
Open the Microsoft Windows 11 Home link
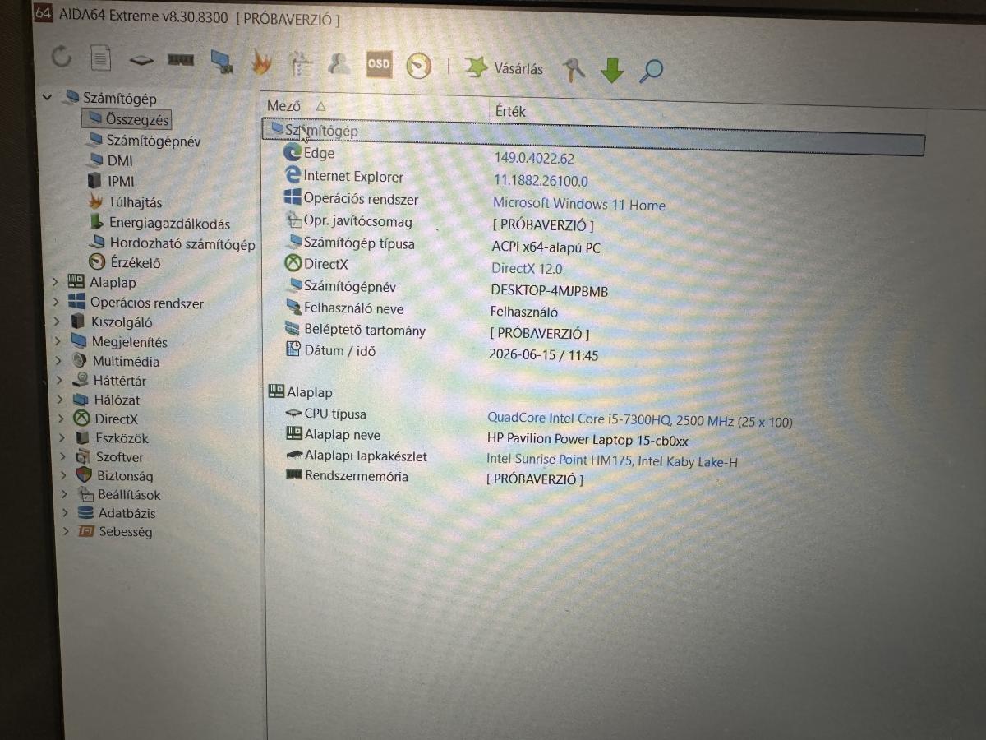click(x=579, y=204)
